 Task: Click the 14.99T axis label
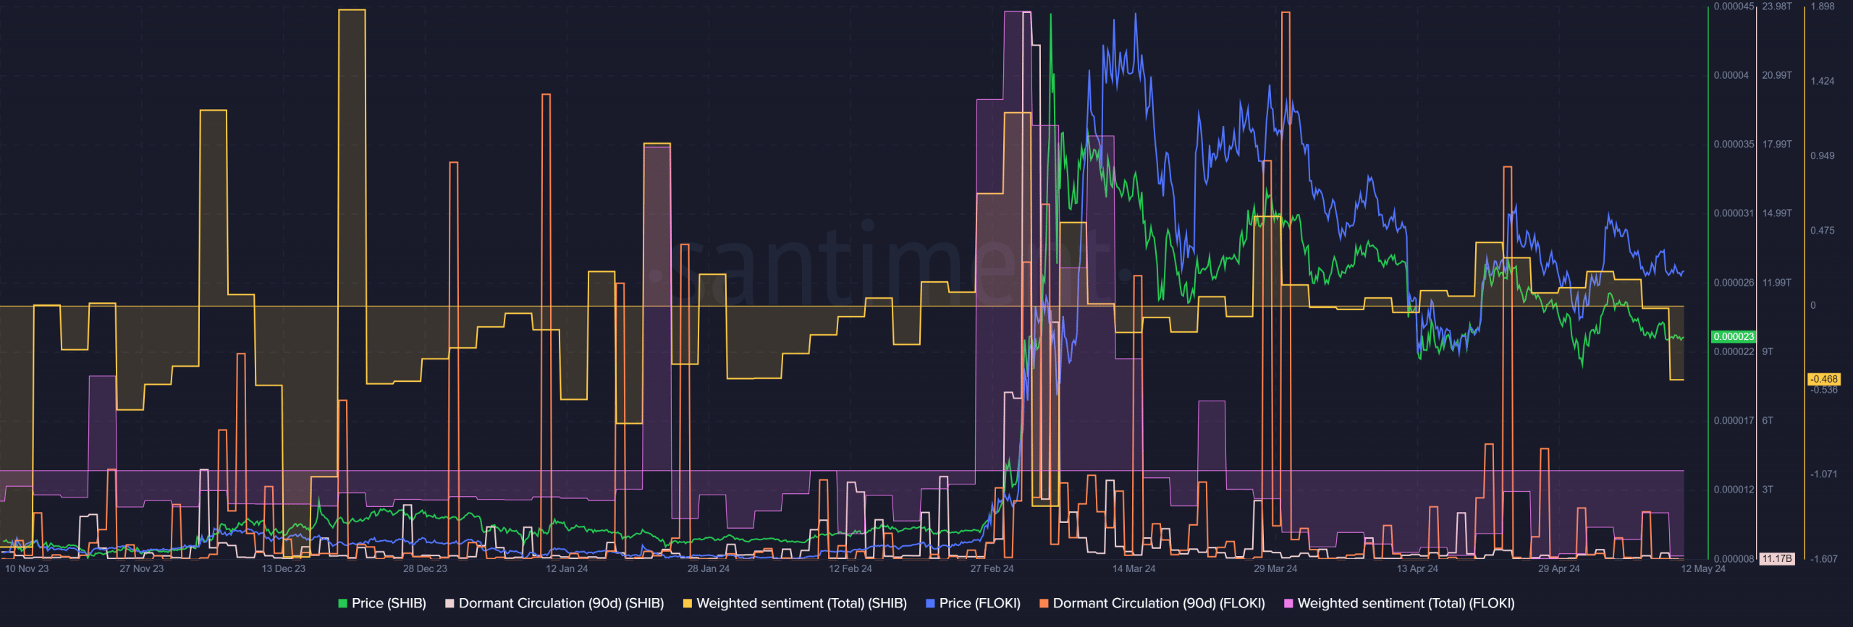[1777, 214]
